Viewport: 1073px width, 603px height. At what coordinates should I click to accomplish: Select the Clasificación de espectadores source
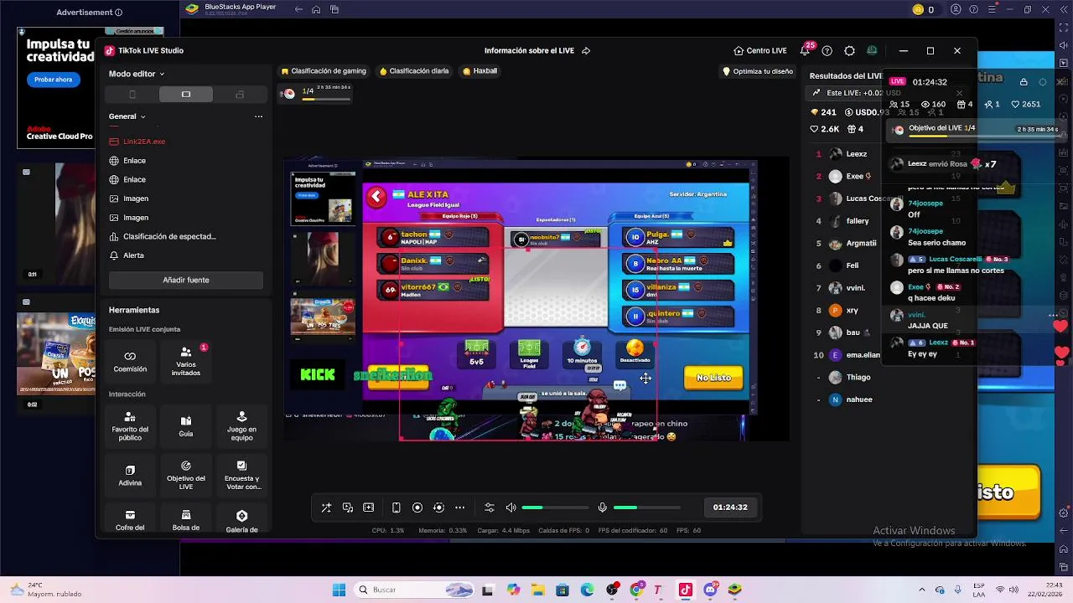tap(186, 237)
